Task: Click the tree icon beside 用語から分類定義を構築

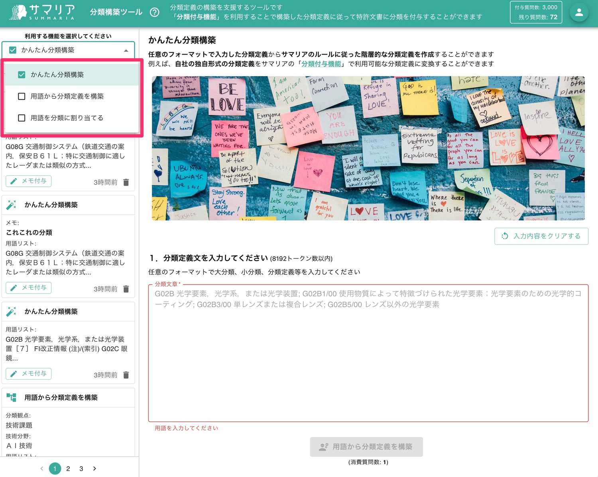Action: [x=12, y=397]
